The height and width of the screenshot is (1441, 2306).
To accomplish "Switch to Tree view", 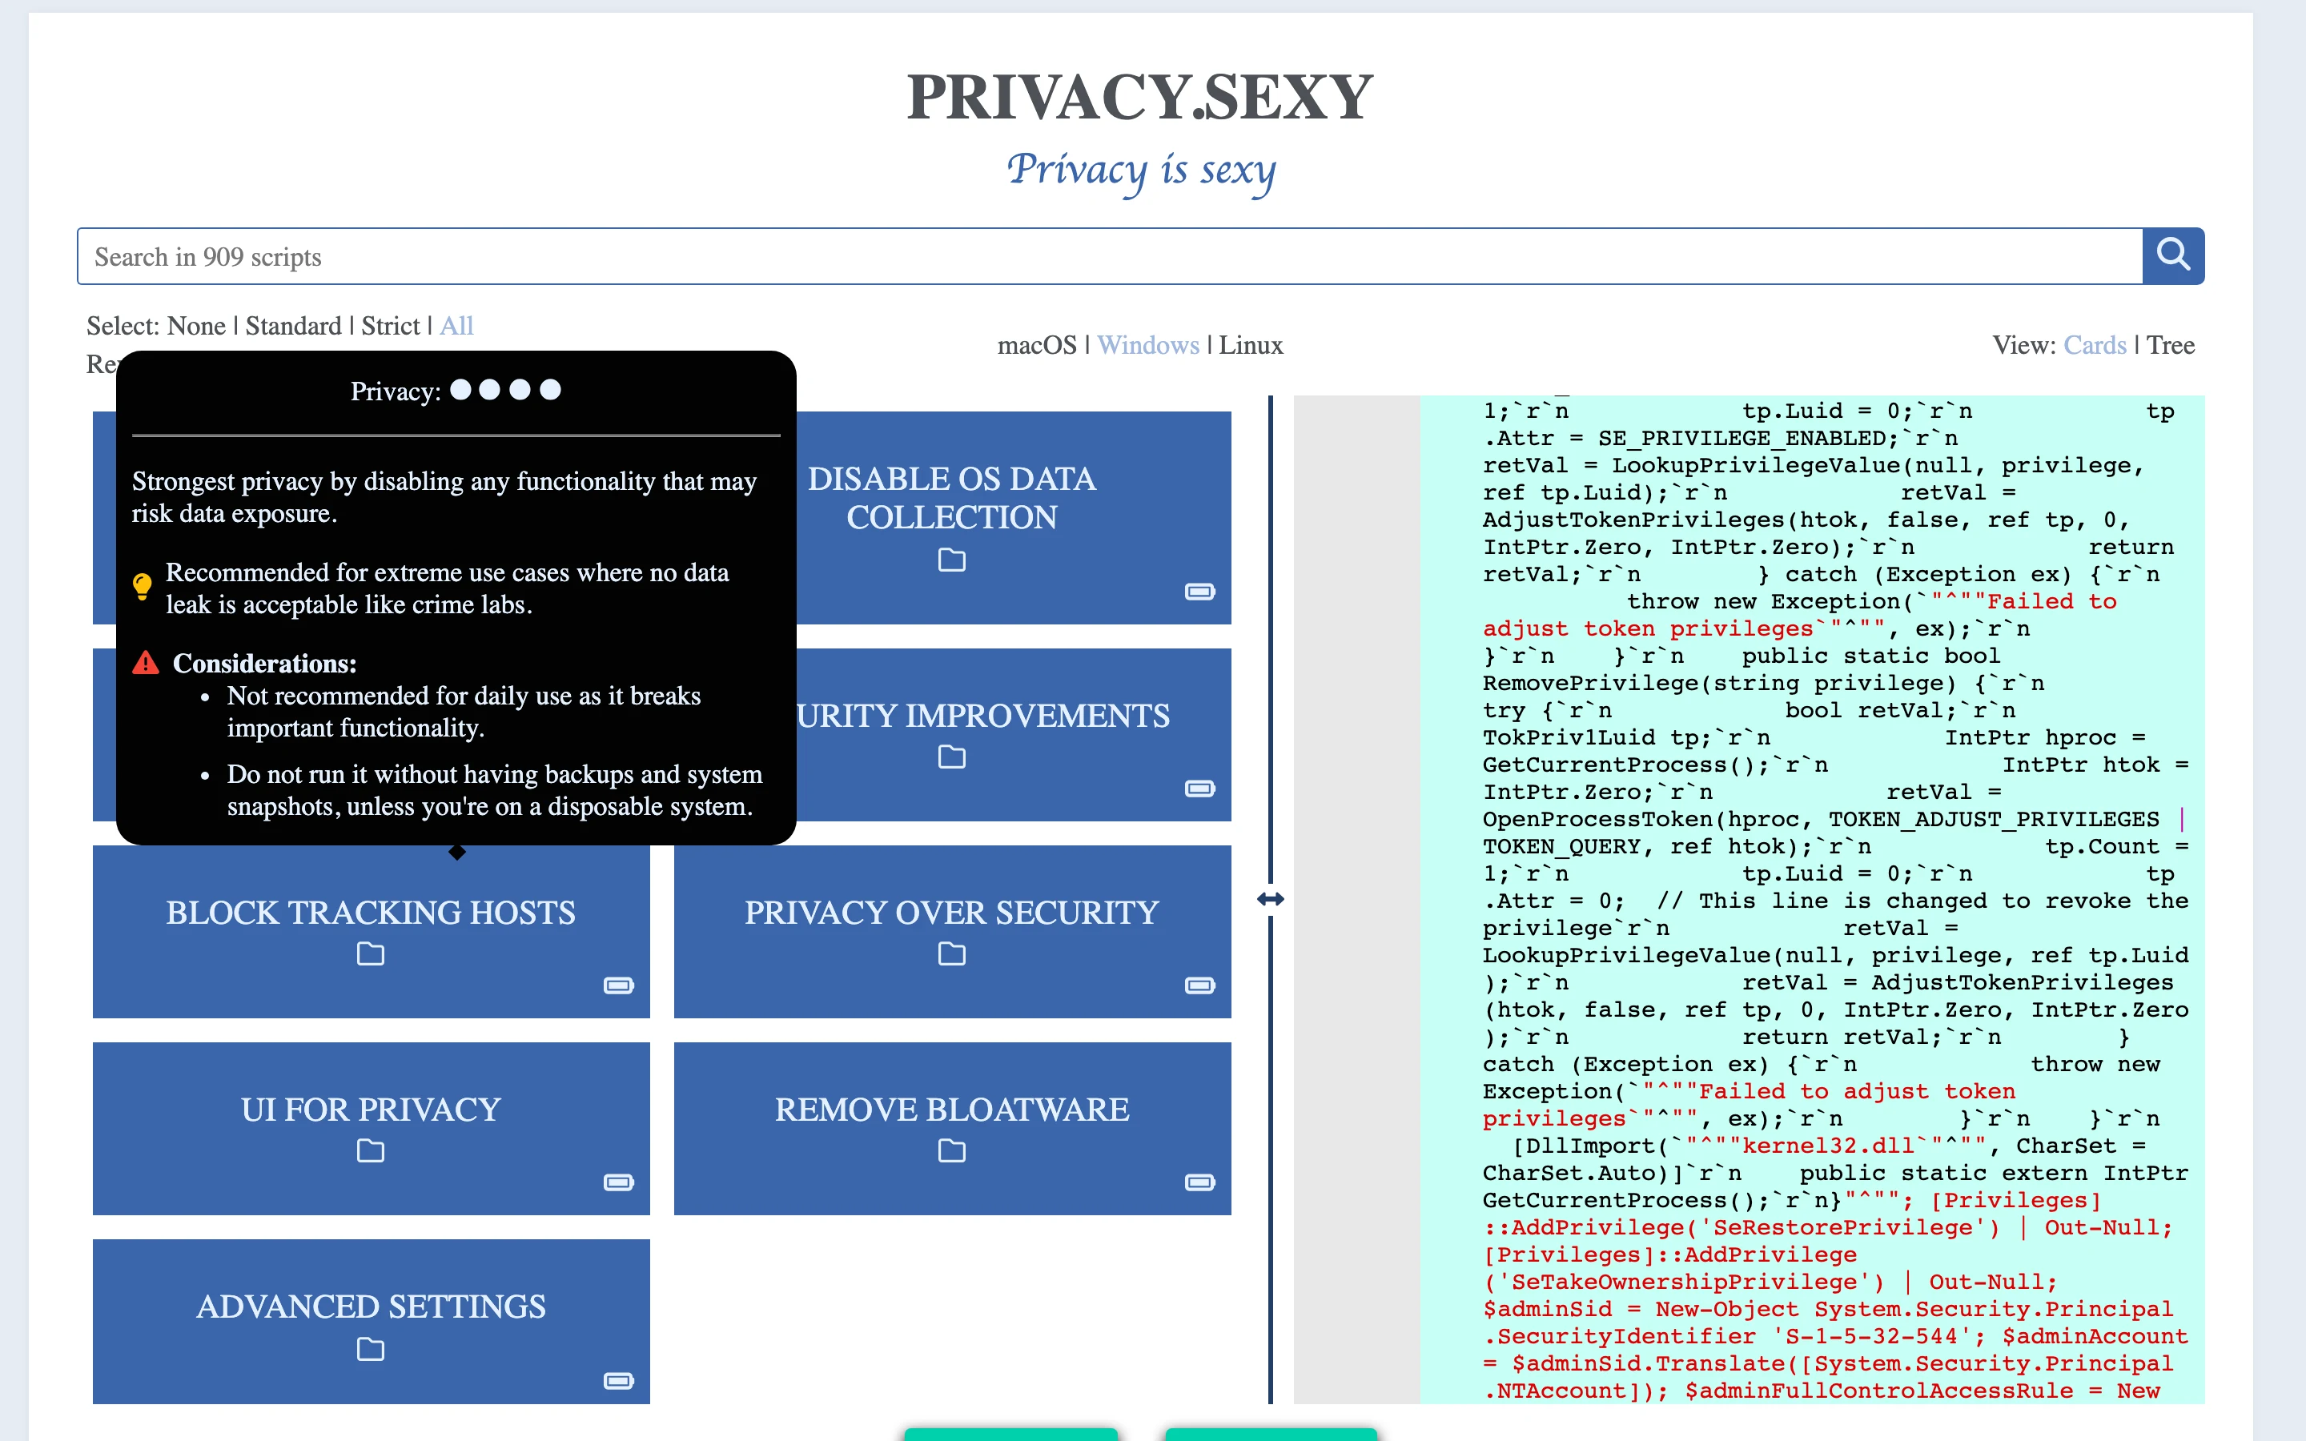I will point(2171,345).
